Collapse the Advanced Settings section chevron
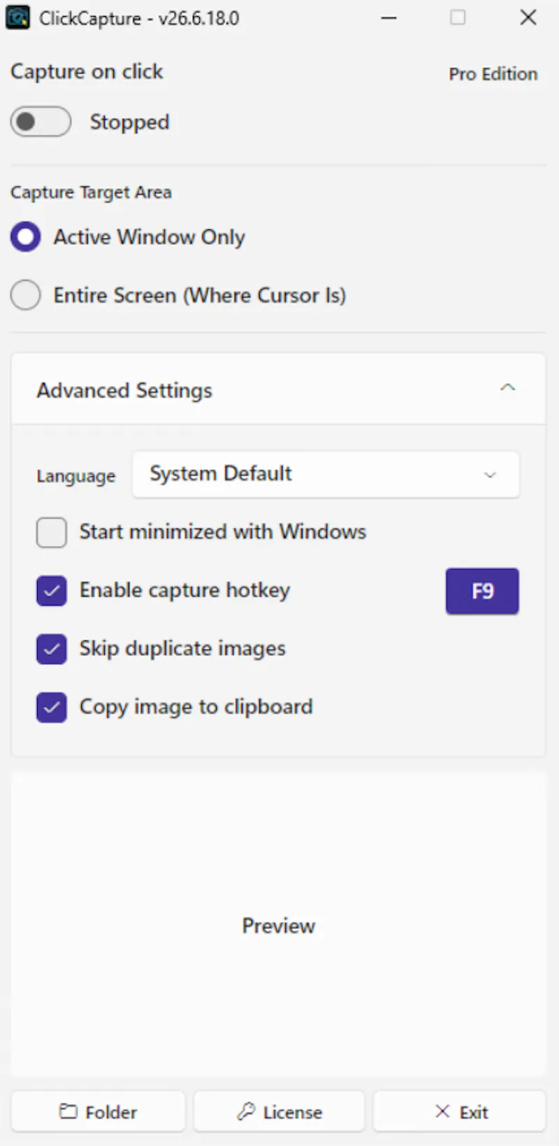559x1146 pixels. [x=508, y=387]
